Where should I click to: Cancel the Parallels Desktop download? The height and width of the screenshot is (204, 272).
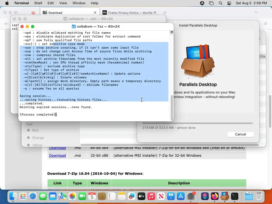[240, 134]
